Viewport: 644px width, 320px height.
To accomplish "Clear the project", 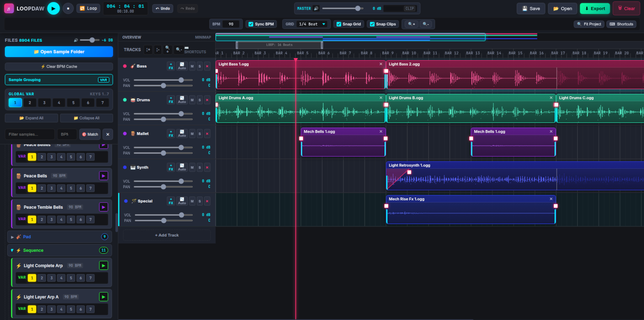I will pos(626,8).
